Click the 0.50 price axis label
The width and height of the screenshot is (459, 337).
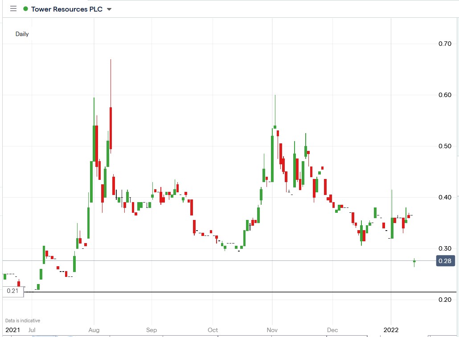pos(445,146)
